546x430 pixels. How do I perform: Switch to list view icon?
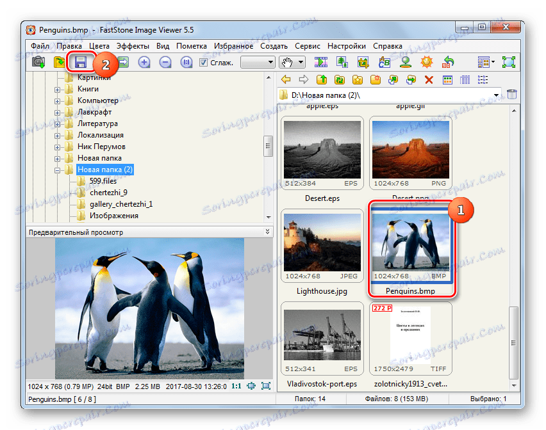(483, 80)
